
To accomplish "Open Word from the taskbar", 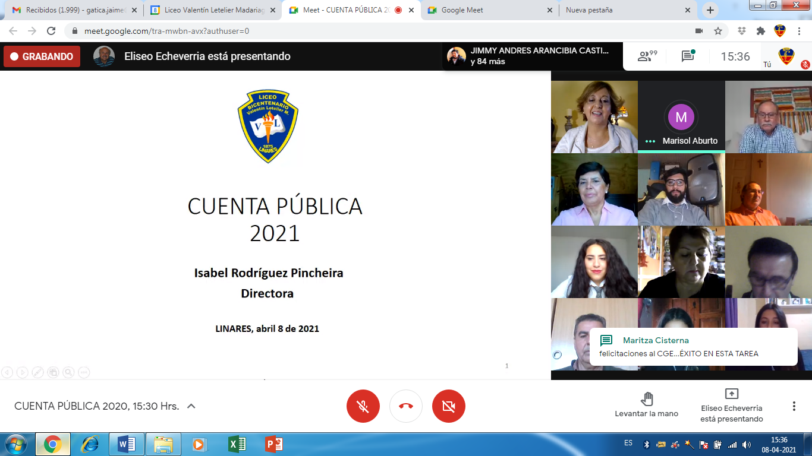I will [126, 444].
